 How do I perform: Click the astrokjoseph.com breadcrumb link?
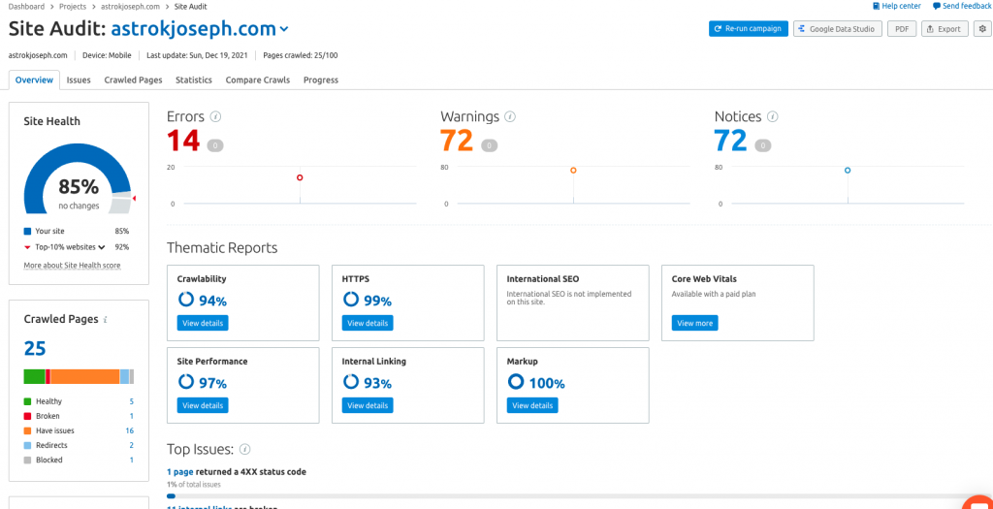pyautogui.click(x=131, y=7)
